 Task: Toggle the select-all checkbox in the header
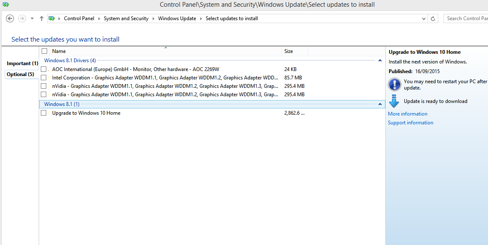[45, 51]
